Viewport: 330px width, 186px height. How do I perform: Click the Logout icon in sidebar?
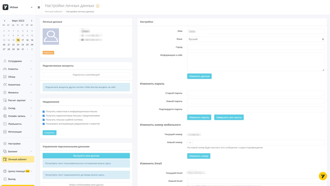coord(5,179)
